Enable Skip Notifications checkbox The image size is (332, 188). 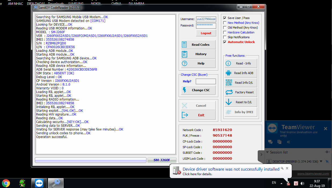point(225,37)
